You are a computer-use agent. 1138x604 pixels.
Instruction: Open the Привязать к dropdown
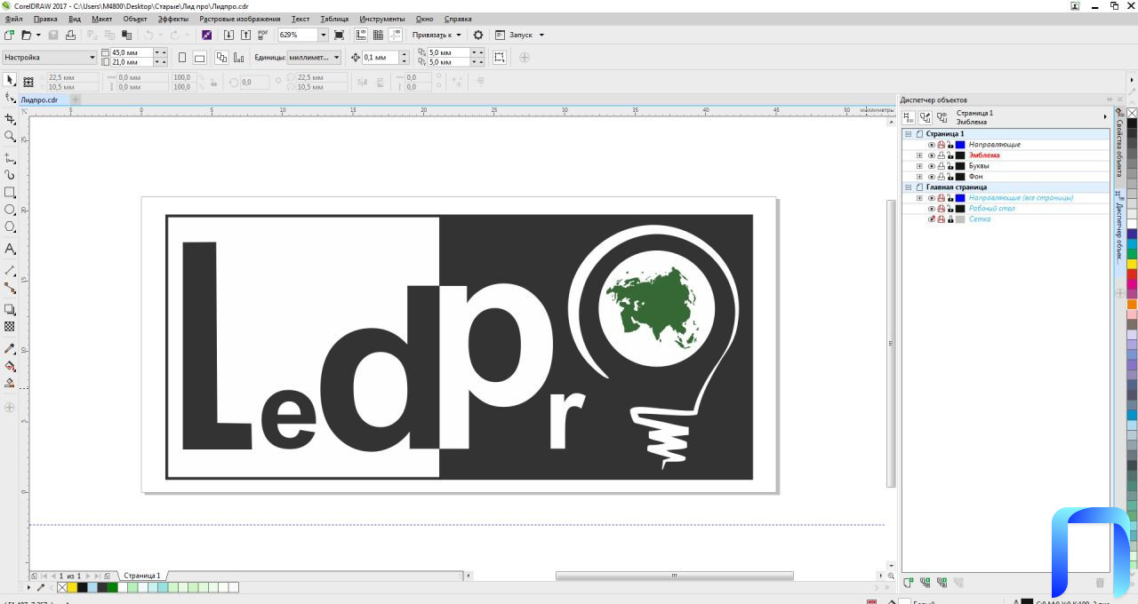[x=437, y=35]
